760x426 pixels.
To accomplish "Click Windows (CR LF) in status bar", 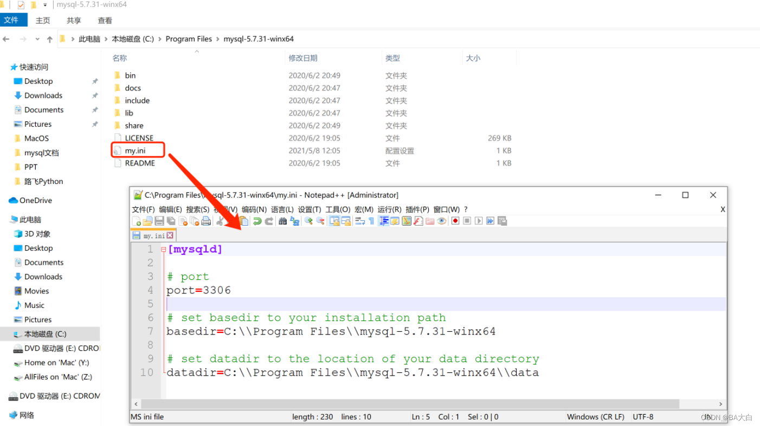I will 596,417.
